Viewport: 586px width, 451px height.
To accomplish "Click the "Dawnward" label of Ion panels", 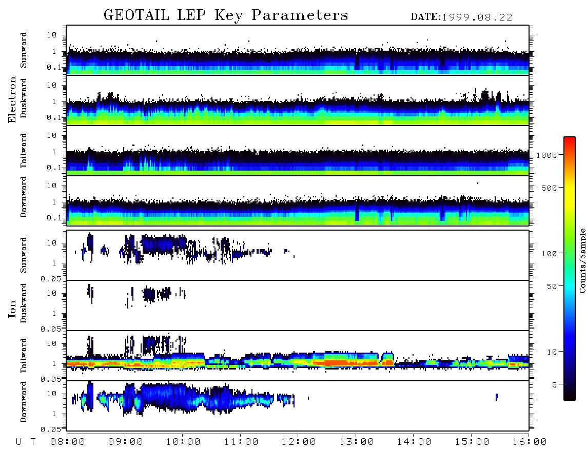I will pos(24,402).
